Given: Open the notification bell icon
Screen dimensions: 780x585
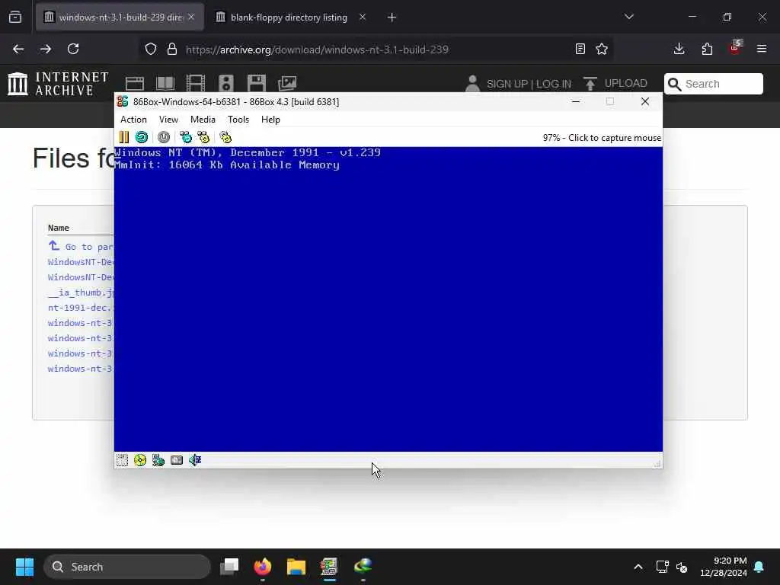Looking at the screenshot, I should tap(759, 567).
